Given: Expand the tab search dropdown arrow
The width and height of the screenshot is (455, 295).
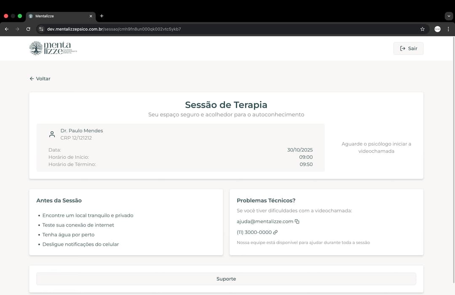Looking at the screenshot, I should (448, 16).
